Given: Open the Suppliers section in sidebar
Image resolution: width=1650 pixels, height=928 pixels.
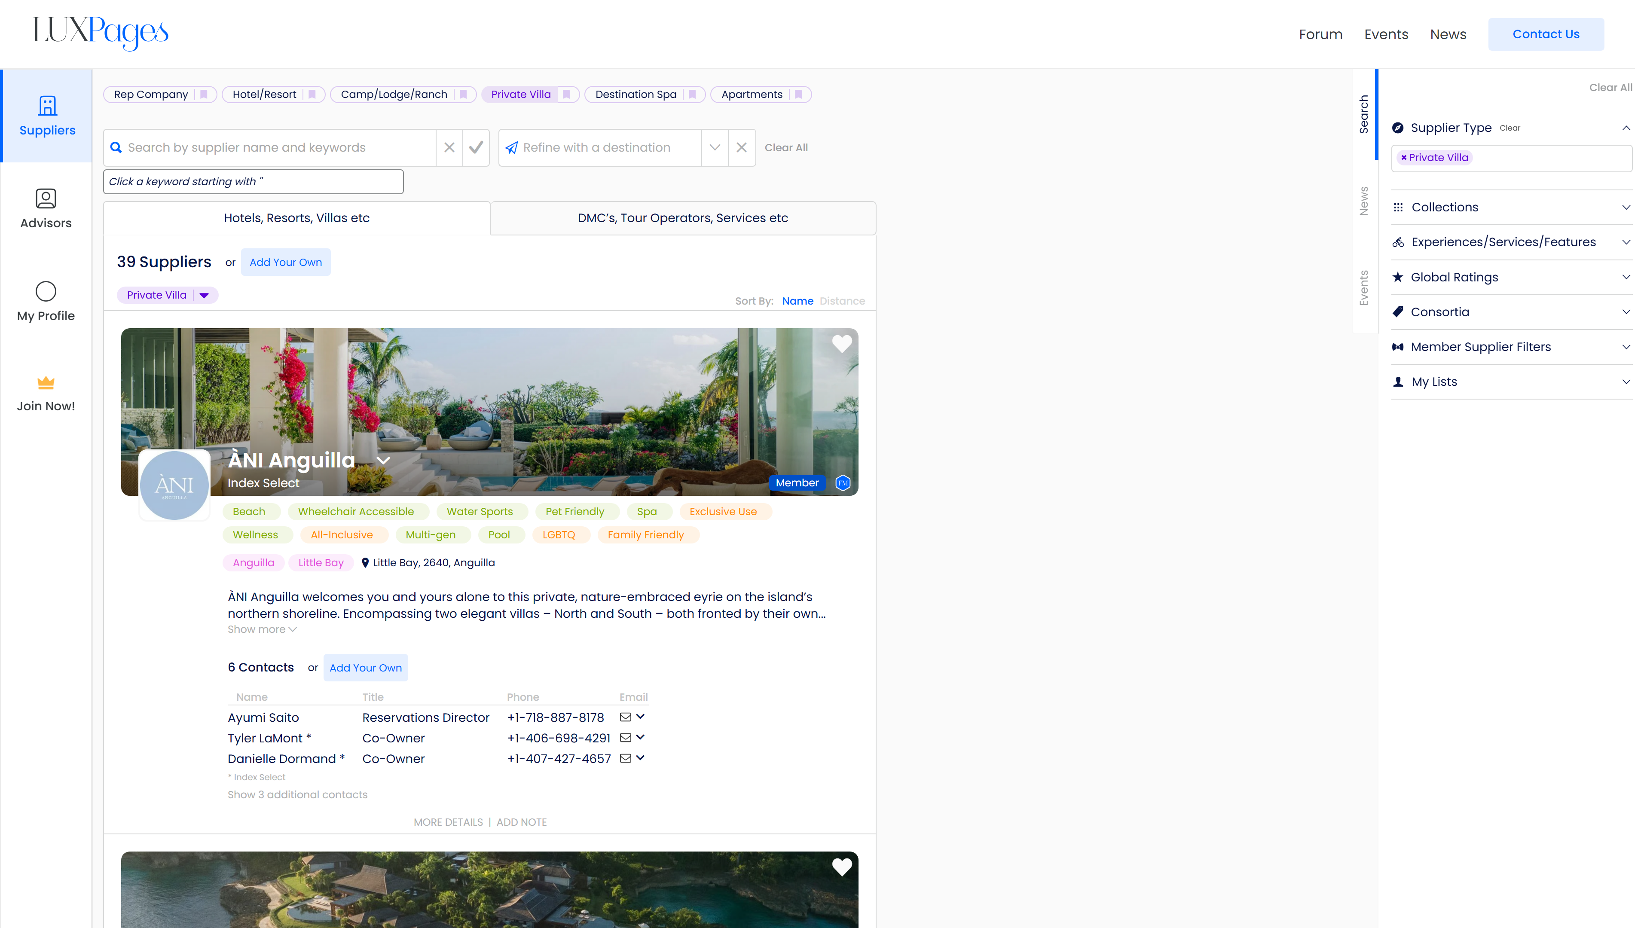Looking at the screenshot, I should pyautogui.click(x=47, y=116).
